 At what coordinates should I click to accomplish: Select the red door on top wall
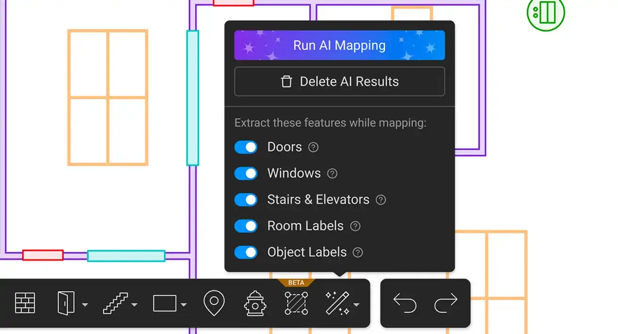233,3
